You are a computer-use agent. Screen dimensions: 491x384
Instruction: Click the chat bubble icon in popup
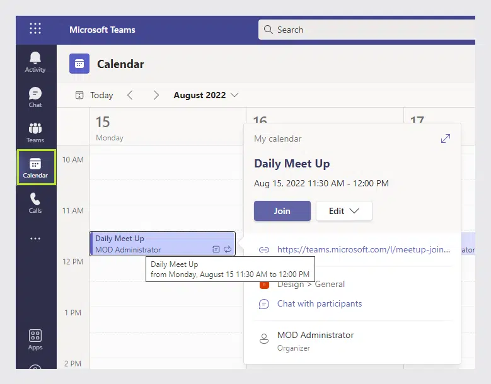click(264, 304)
